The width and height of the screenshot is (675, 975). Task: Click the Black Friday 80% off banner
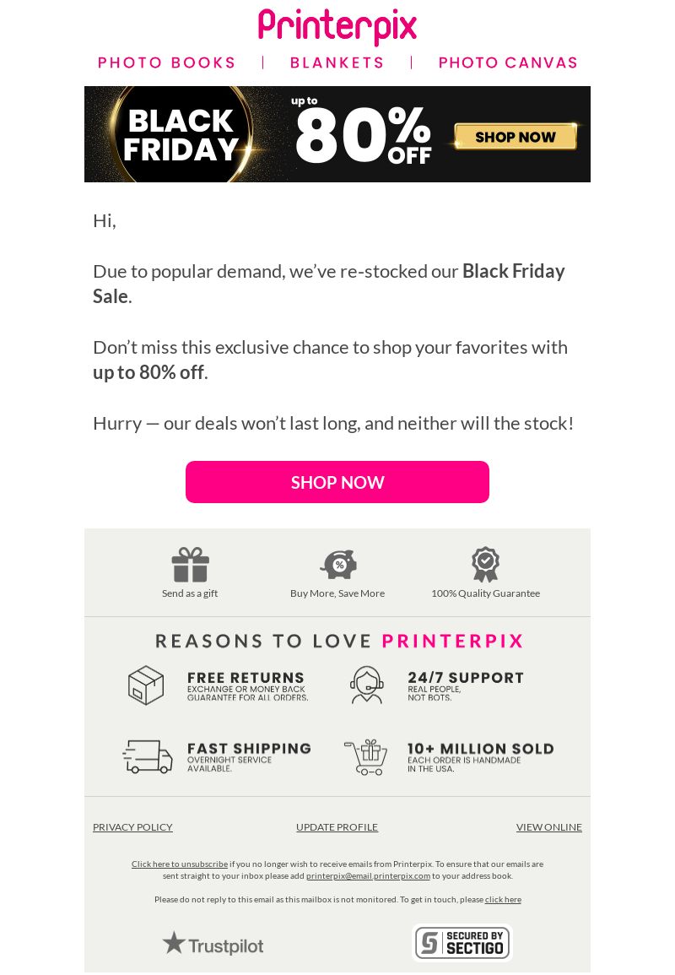(x=337, y=134)
